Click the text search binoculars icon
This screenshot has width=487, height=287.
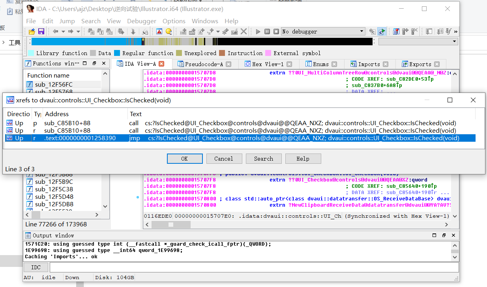(x=100, y=31)
